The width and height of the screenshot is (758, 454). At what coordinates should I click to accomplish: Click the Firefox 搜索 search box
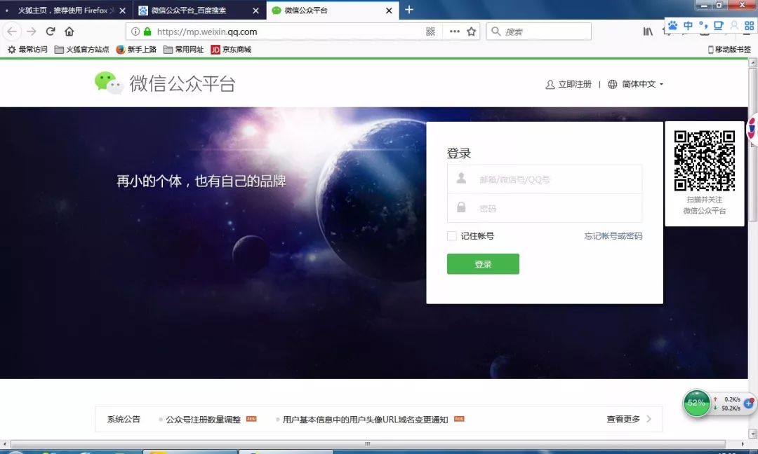538,32
